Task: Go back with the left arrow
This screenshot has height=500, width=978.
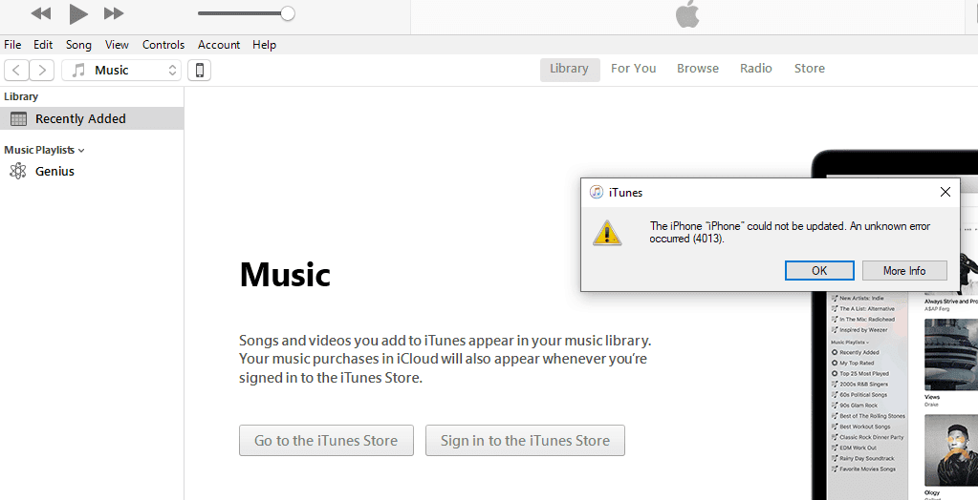Action: pyautogui.click(x=17, y=70)
